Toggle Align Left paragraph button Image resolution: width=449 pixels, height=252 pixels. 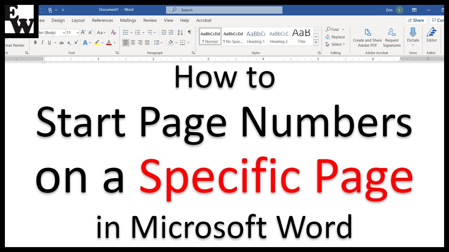point(126,43)
